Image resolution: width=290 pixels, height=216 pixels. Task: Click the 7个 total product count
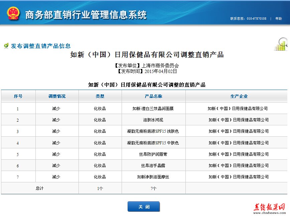(153, 189)
